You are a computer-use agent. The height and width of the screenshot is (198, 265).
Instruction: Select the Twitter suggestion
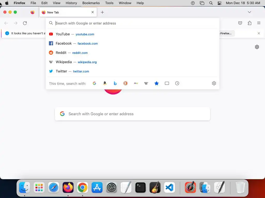click(132, 71)
